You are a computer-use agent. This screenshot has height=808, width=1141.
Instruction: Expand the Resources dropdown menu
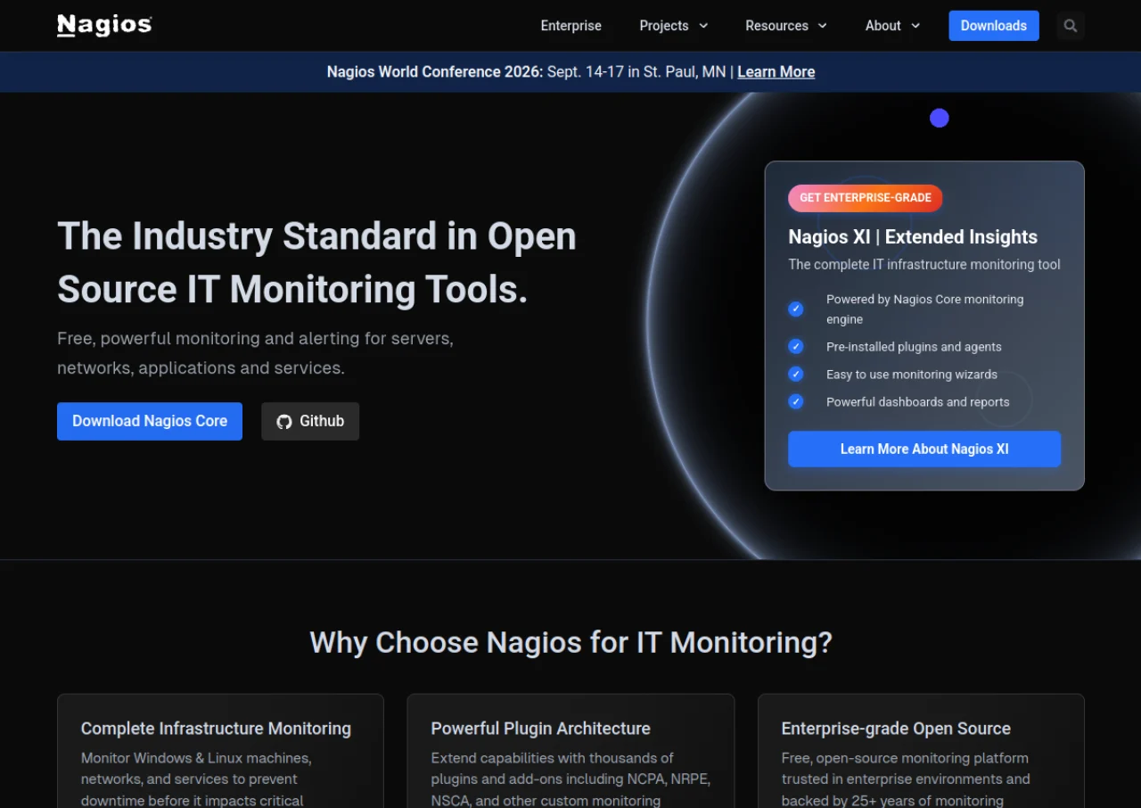[786, 26]
